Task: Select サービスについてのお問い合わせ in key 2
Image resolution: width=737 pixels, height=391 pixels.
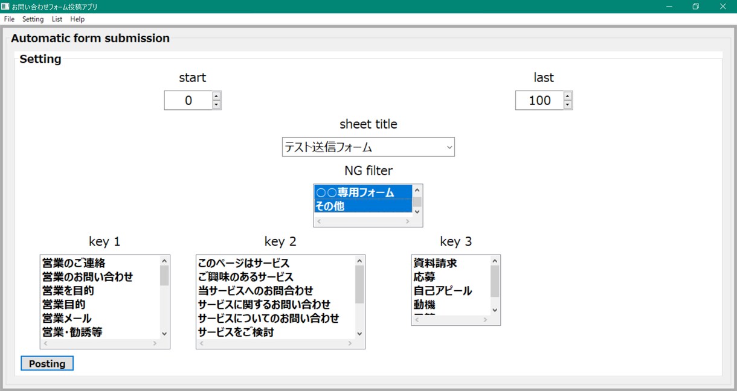Action: click(x=275, y=319)
